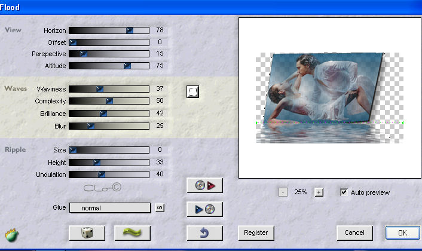Click the couple image in preview
The width and height of the screenshot is (422, 251).
(323, 87)
